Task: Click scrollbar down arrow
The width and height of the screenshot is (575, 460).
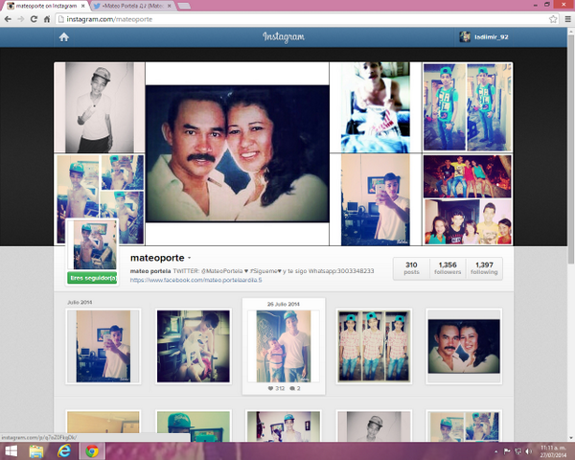Action: (x=570, y=438)
